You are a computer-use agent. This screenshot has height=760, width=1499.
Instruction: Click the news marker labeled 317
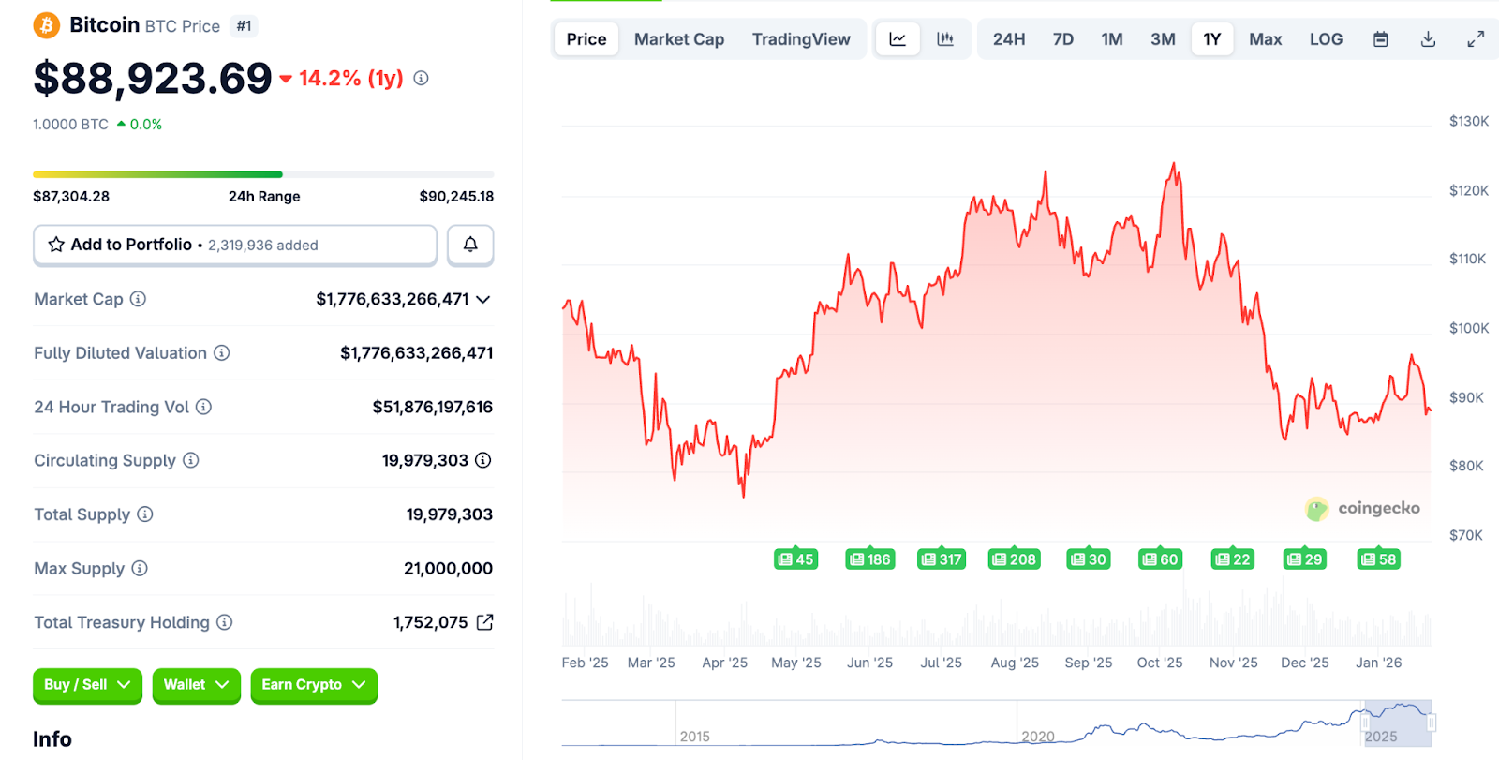pos(942,559)
